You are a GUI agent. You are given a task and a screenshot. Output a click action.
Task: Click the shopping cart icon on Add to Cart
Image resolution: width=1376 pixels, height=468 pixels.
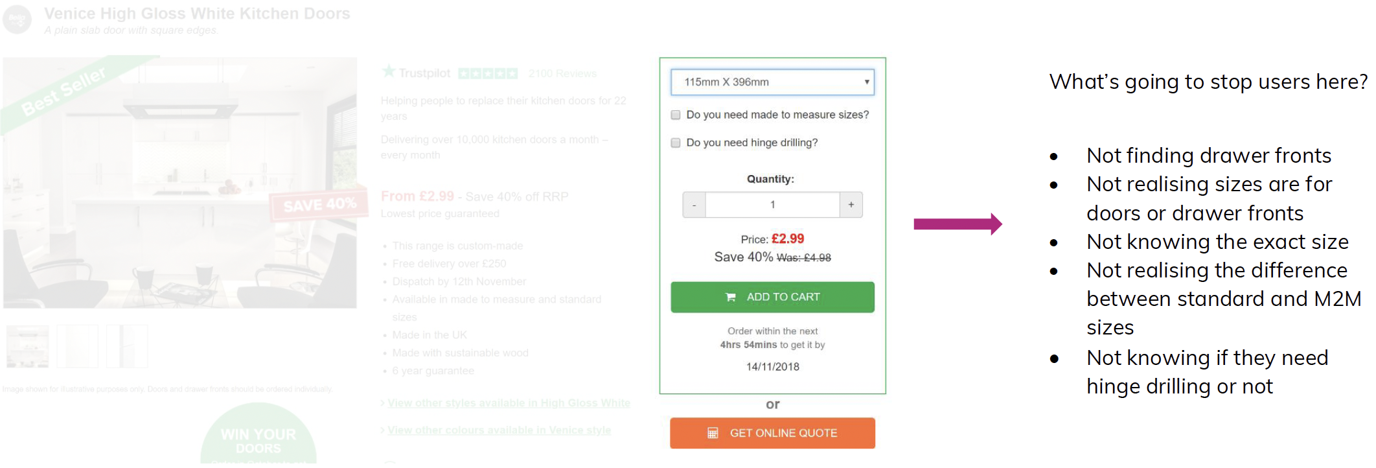click(x=731, y=298)
